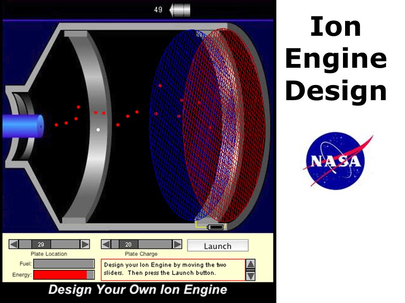Click the instruction text box
This screenshot has height=303, width=405.
173,269
